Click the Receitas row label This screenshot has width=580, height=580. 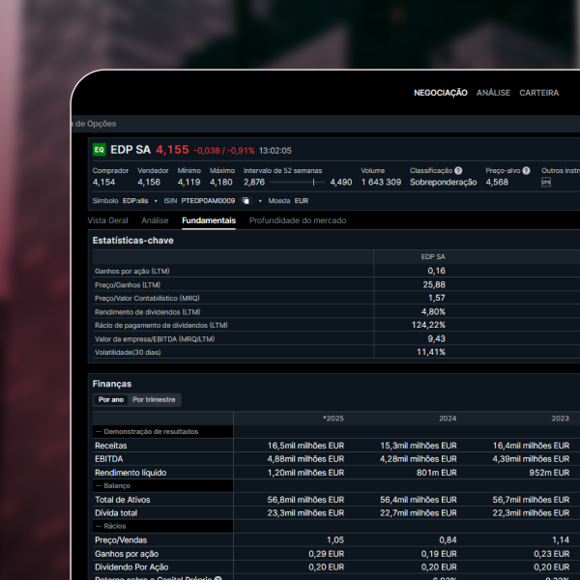(x=110, y=446)
